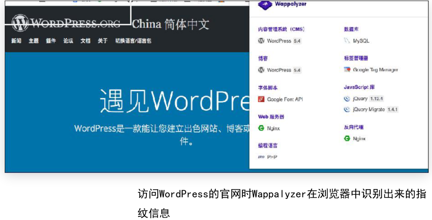Click the PHP icon under 编程语言
432x220 pixels.
point(261,157)
